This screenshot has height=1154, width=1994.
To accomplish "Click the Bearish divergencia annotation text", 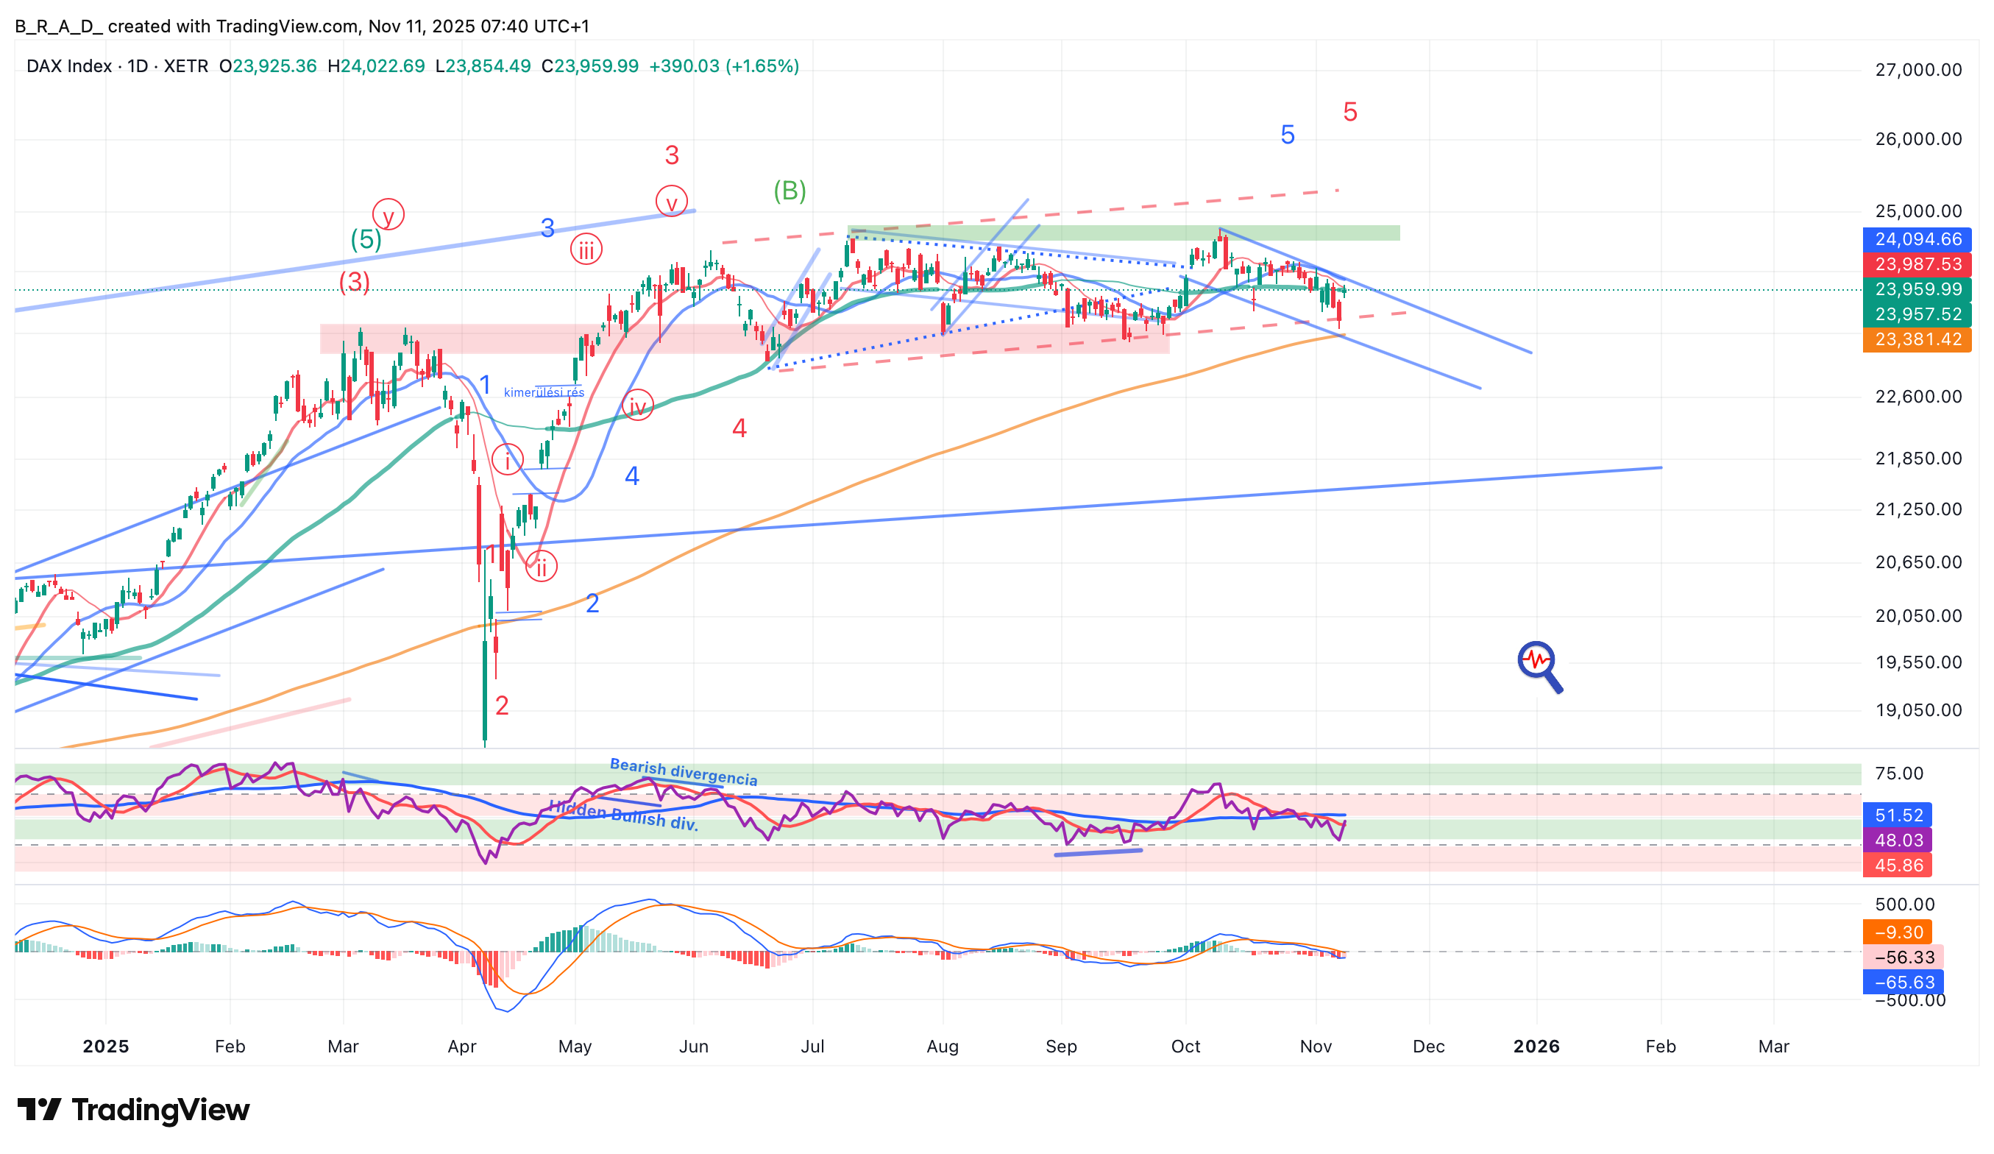I will (x=683, y=773).
